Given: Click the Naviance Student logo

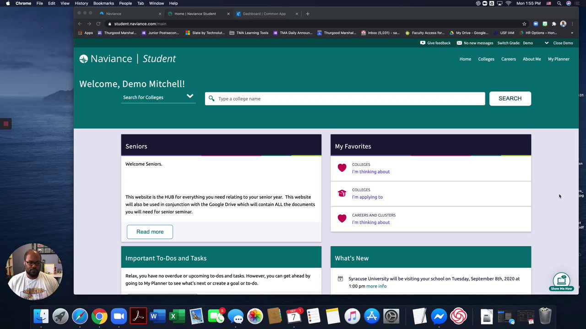Looking at the screenshot, I should click(x=127, y=59).
